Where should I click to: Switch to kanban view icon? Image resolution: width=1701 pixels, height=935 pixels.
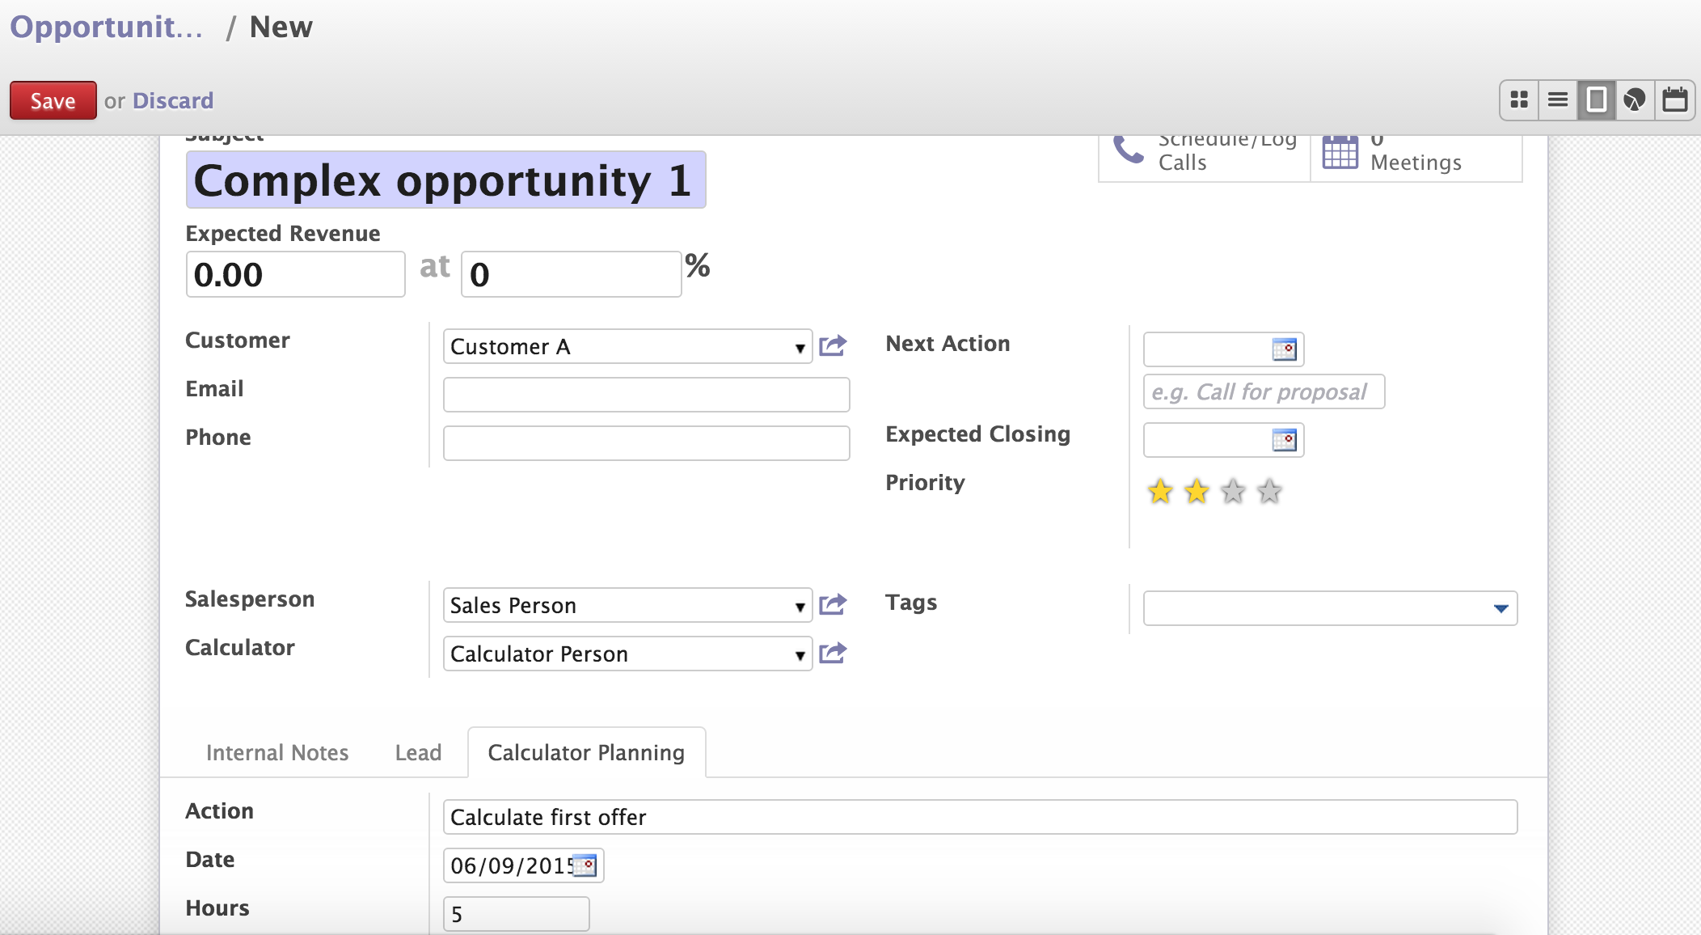[x=1519, y=100]
